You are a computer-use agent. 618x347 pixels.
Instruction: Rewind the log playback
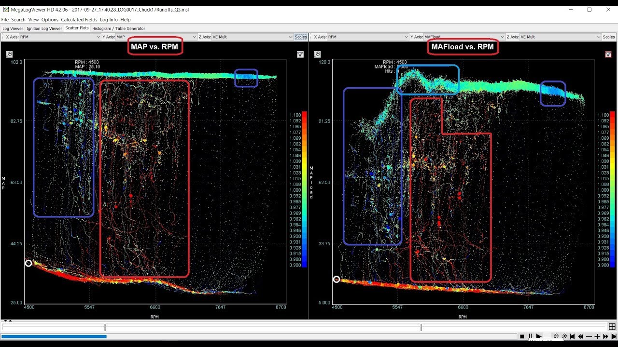click(x=580, y=336)
